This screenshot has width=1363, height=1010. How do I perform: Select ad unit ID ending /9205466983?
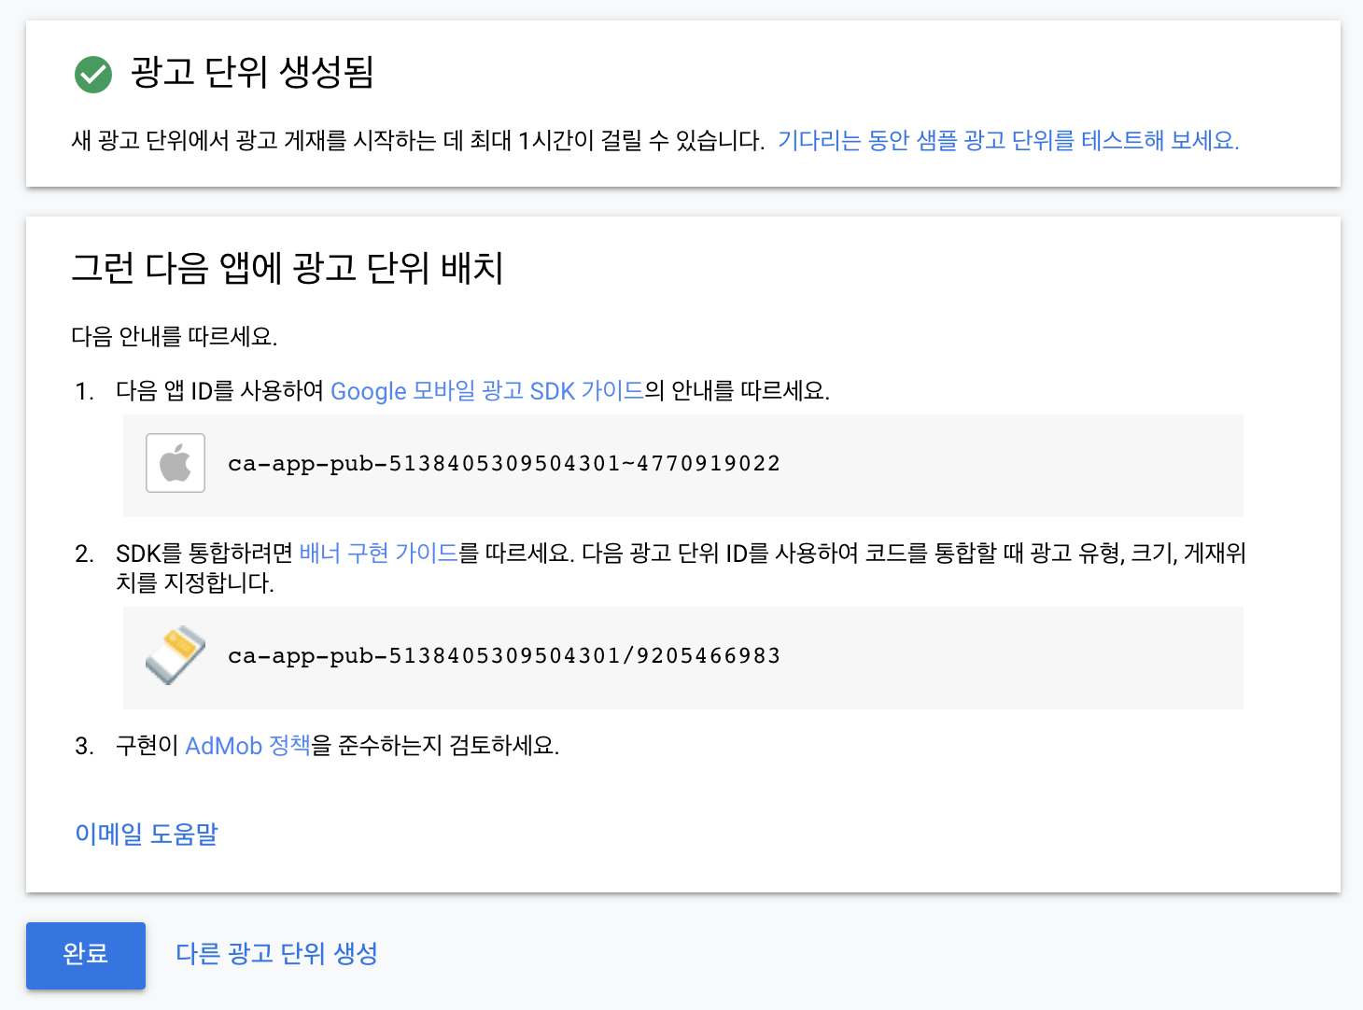504,656
